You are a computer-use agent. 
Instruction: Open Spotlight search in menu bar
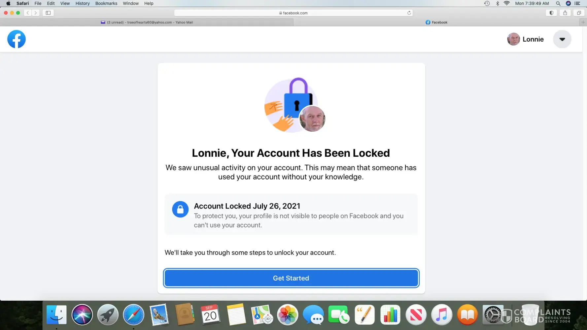pyautogui.click(x=558, y=3)
